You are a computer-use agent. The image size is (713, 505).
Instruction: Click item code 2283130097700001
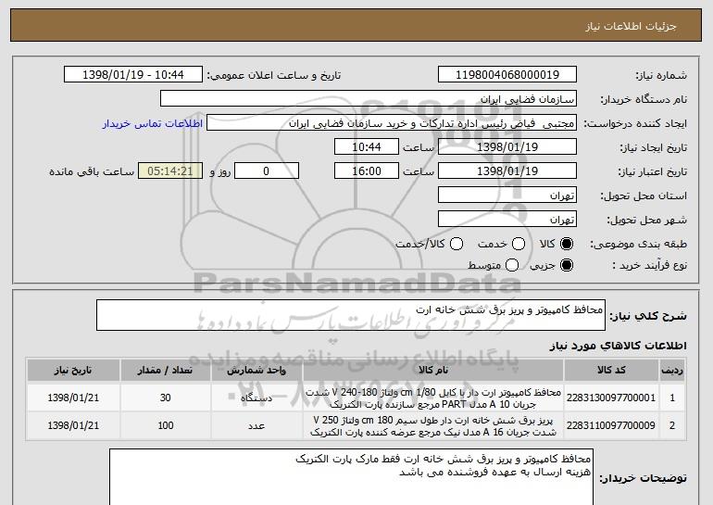(x=611, y=398)
